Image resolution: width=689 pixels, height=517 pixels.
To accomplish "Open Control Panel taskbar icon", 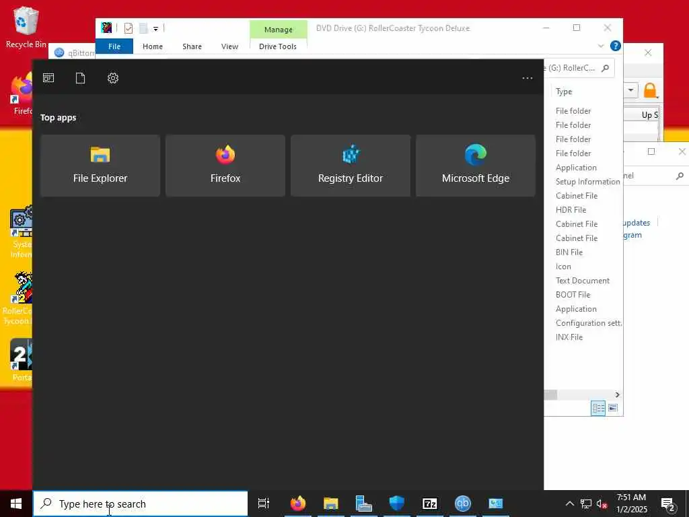I will pyautogui.click(x=496, y=504).
